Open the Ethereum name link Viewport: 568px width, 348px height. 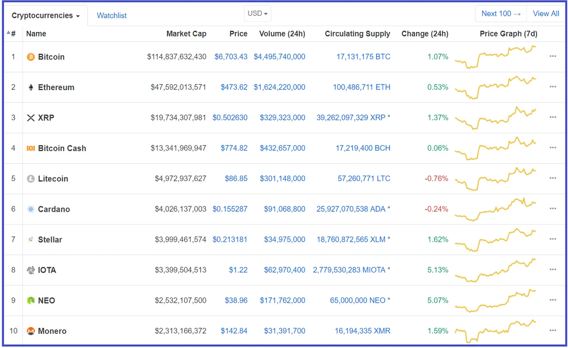[x=56, y=87]
